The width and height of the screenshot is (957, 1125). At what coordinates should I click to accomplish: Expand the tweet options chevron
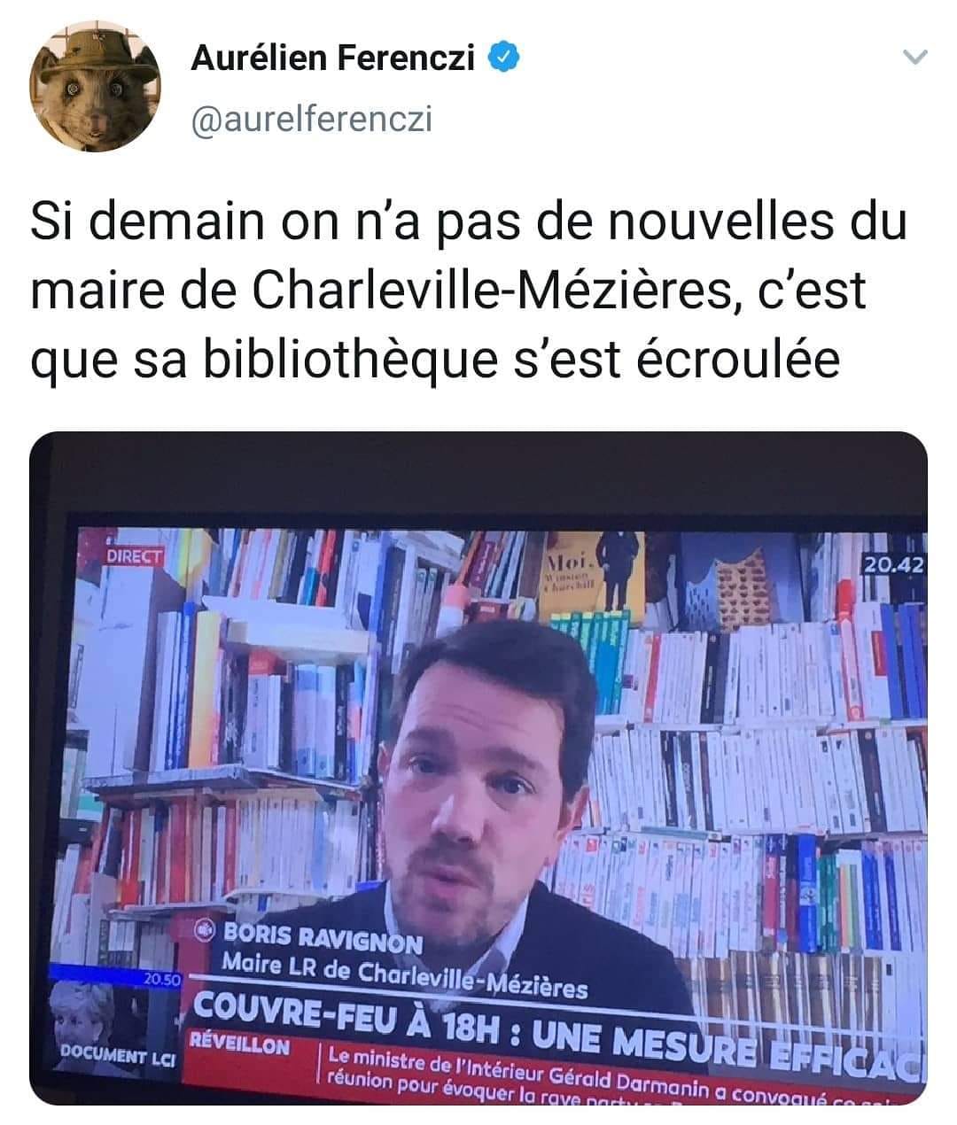pyautogui.click(x=914, y=58)
